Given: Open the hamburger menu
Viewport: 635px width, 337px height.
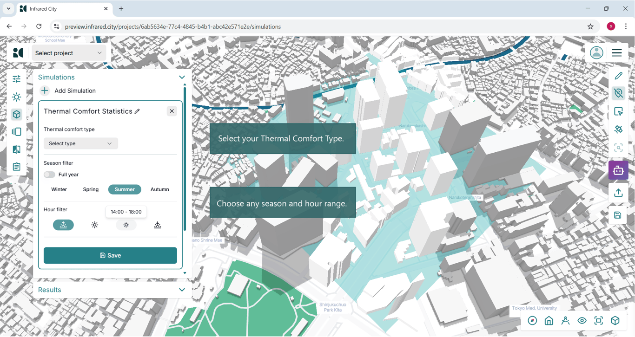Looking at the screenshot, I should point(617,53).
